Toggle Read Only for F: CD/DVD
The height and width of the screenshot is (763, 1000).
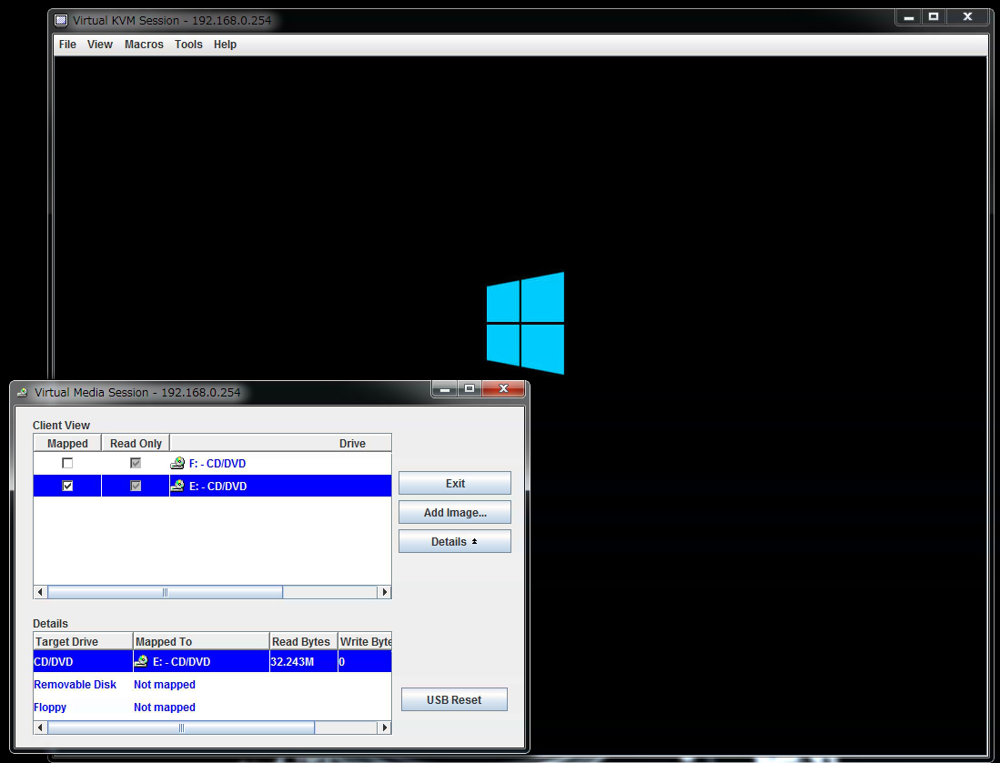[136, 464]
